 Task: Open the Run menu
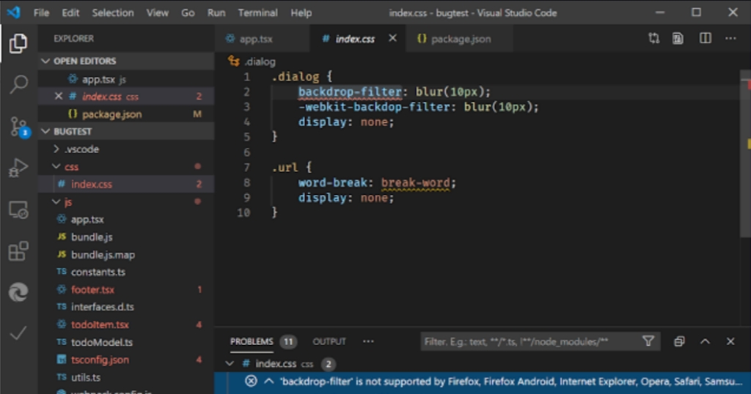(216, 13)
